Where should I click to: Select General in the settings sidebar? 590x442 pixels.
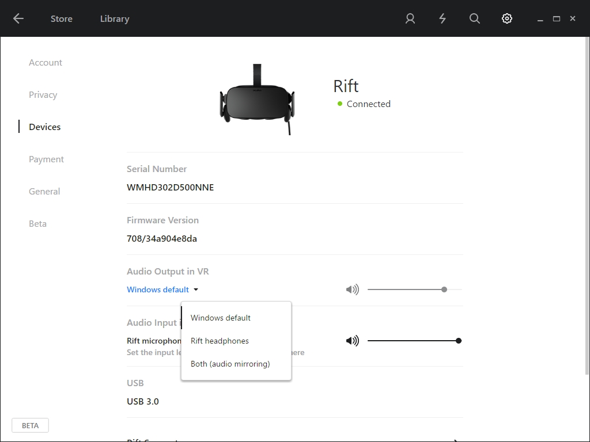point(44,191)
